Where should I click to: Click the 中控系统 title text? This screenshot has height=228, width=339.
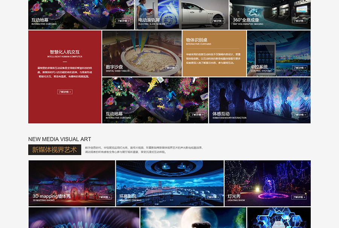[x=259, y=67]
